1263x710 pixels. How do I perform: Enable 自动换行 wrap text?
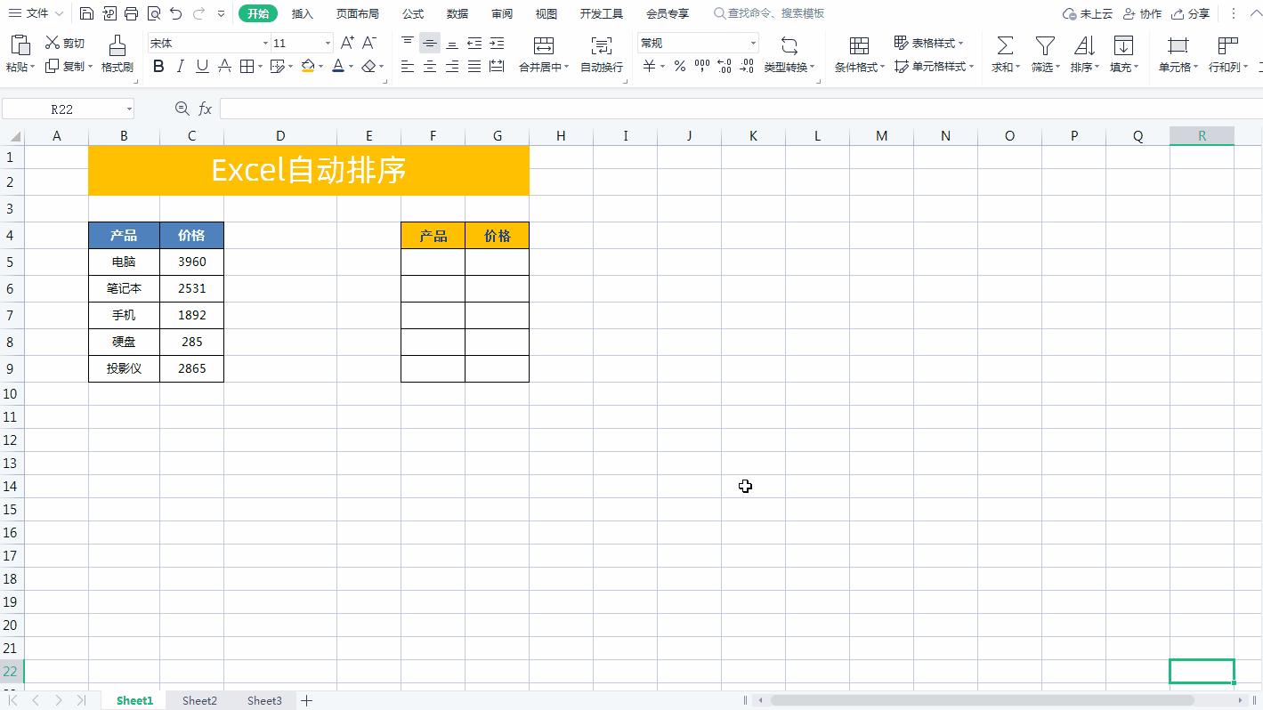[x=601, y=53]
